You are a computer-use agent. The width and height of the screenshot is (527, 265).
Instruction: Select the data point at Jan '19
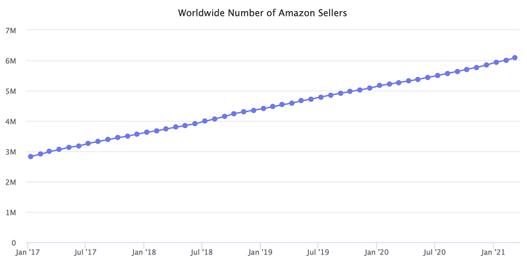point(263,108)
